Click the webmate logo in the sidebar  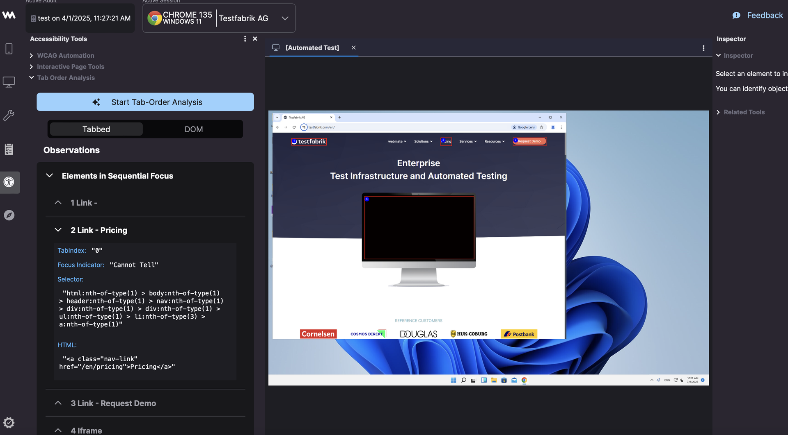pyautogui.click(x=9, y=15)
